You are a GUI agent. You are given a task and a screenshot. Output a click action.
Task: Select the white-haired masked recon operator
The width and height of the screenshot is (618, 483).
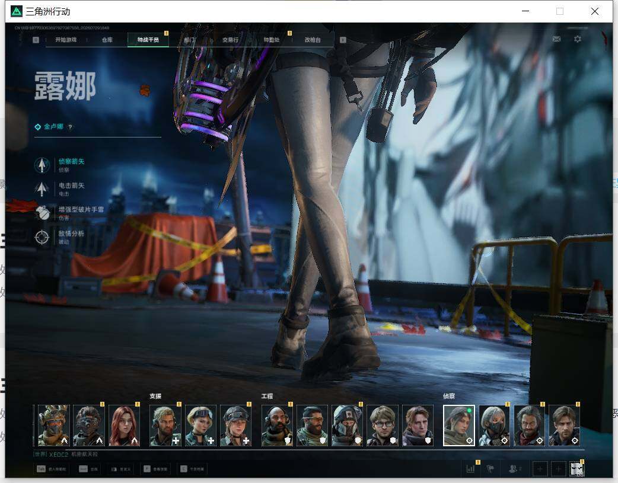[x=494, y=426]
